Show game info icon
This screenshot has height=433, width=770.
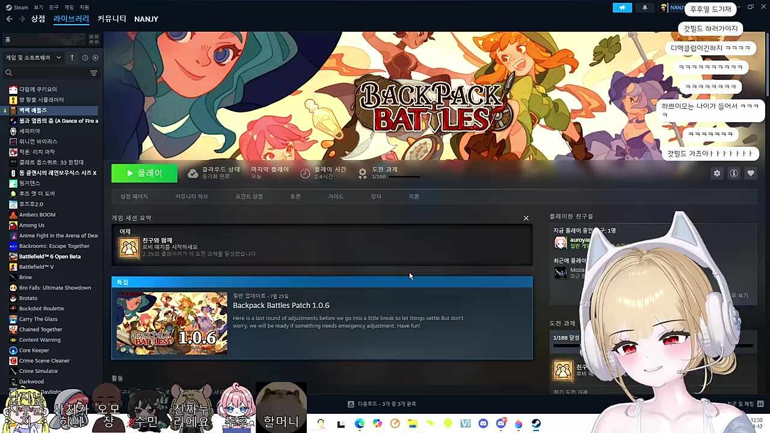[734, 173]
